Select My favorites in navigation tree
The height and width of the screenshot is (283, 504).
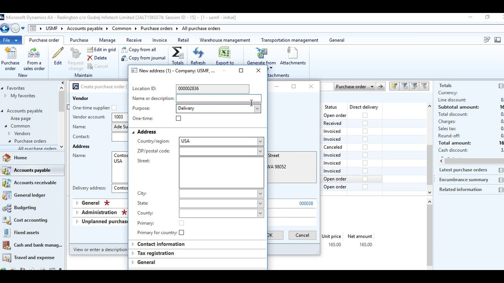(23, 96)
